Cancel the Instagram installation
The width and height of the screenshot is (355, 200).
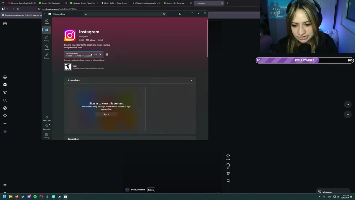[x=100, y=54]
